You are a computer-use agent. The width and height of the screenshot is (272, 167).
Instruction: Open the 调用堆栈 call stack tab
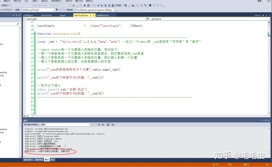tap(39, 160)
